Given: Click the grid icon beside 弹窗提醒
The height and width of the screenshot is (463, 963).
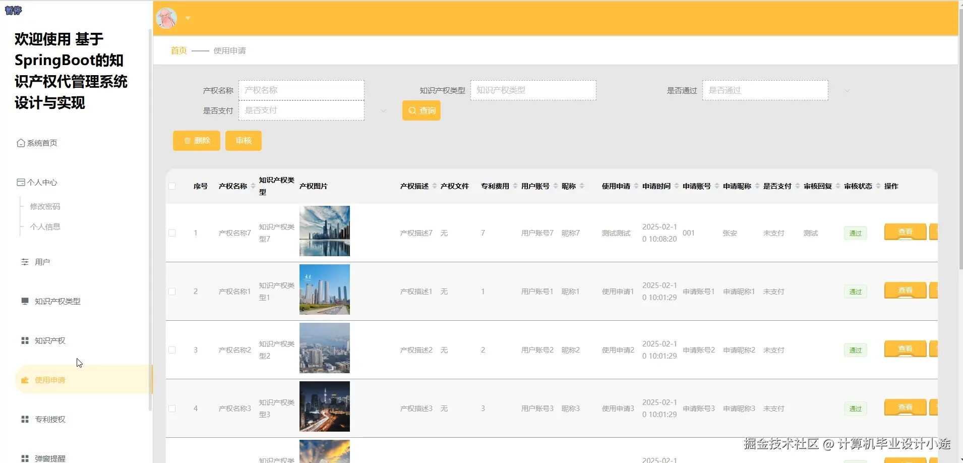Looking at the screenshot, I should pos(25,458).
